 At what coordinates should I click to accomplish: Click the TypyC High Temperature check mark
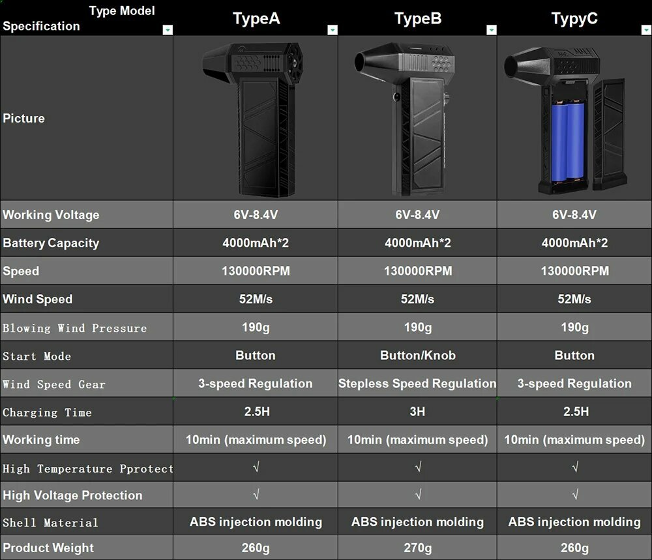point(575,467)
